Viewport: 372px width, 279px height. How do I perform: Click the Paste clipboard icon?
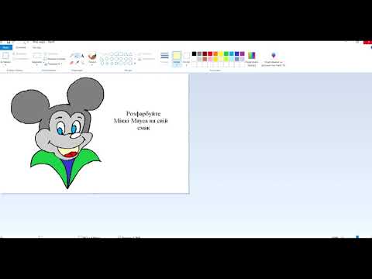pyautogui.click(x=5, y=56)
